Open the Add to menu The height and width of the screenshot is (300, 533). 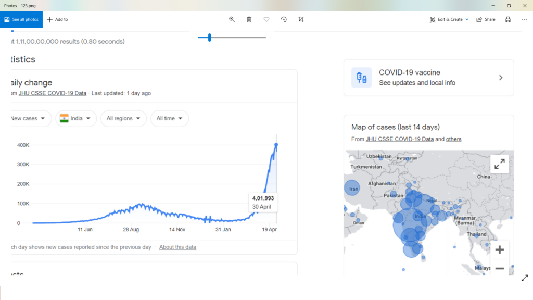pos(57,19)
